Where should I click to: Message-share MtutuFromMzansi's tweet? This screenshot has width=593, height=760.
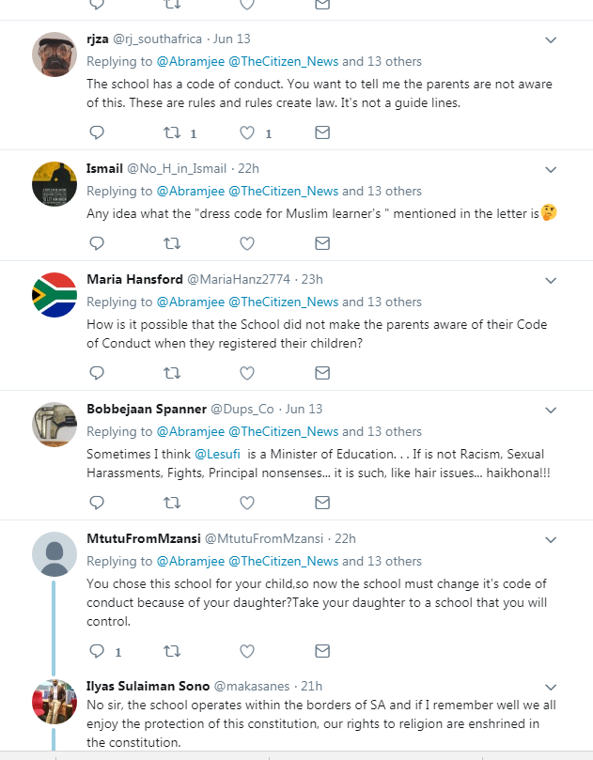pyautogui.click(x=322, y=650)
